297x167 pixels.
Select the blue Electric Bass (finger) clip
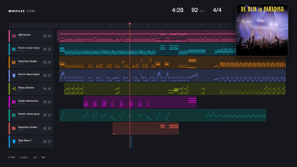(173, 76)
